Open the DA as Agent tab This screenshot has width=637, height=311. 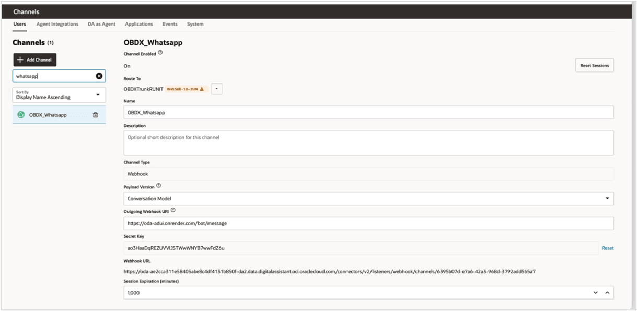[x=102, y=24]
